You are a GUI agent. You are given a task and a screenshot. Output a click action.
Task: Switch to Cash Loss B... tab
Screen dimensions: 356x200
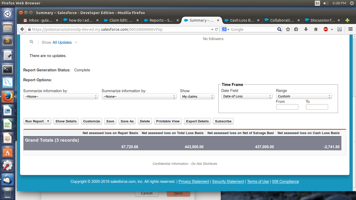click(242, 20)
